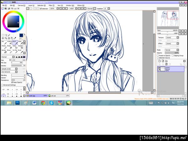Open the Canvas menu
This screenshot has height=141, width=188.
(x=21, y=6)
